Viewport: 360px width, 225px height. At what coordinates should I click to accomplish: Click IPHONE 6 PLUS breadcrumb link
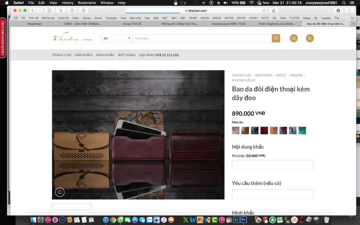pos(243,81)
